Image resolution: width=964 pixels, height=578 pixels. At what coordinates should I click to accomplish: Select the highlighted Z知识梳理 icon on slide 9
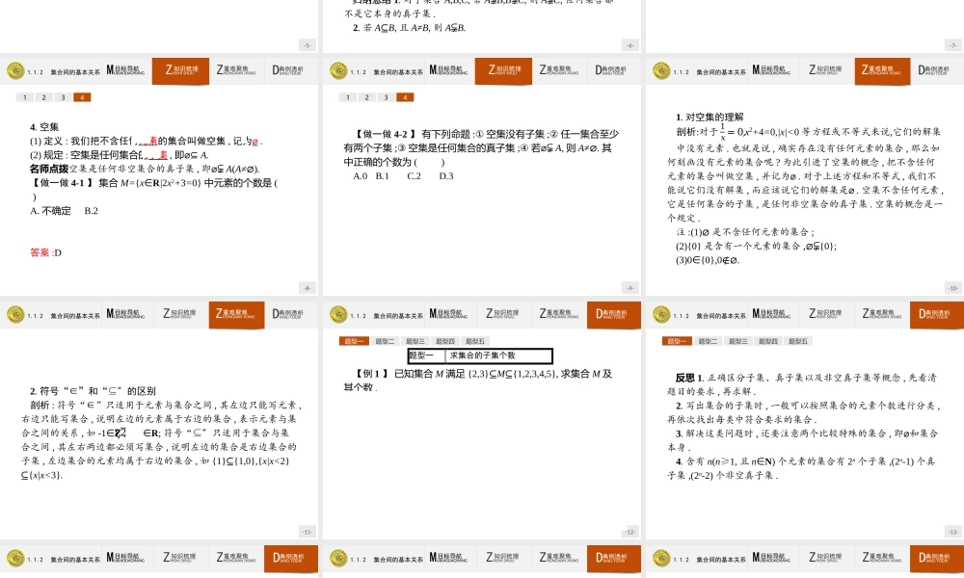coord(503,70)
